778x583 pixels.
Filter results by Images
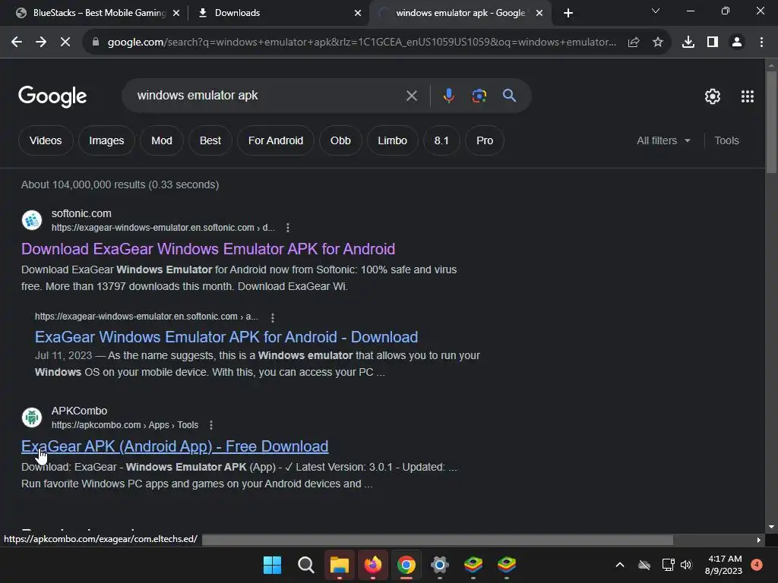point(106,140)
